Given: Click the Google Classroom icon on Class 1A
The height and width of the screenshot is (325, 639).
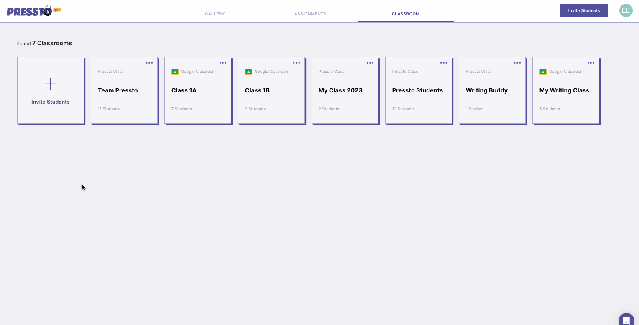Looking at the screenshot, I should tap(175, 72).
